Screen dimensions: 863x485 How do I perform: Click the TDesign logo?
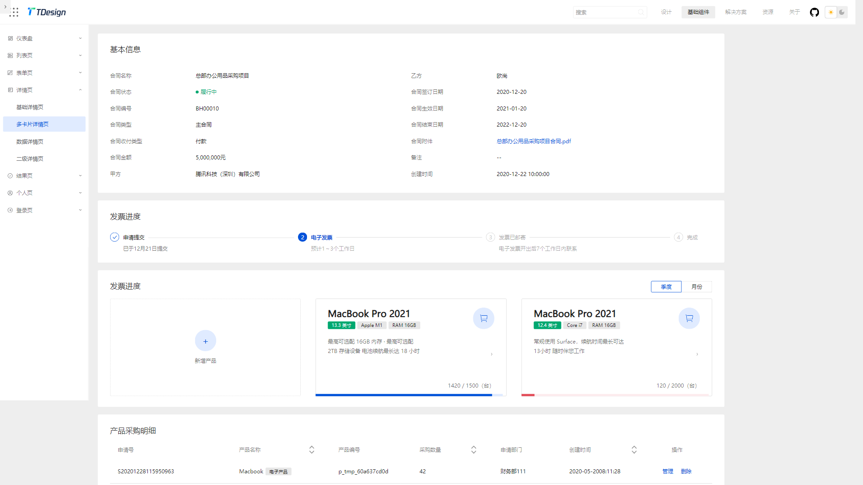pos(47,12)
